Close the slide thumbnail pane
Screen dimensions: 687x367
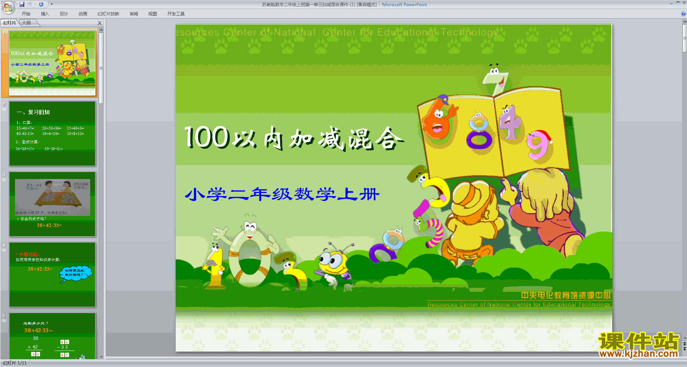(100, 23)
